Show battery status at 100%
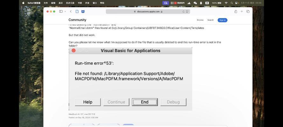283x127 pixels. [x=216, y=3]
